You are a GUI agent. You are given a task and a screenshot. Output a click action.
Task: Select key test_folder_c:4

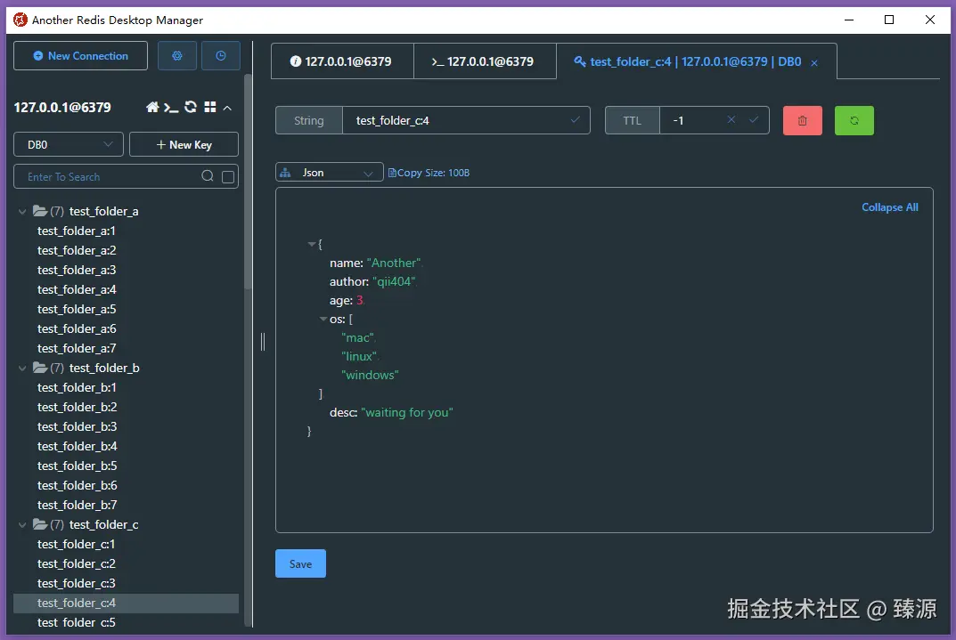click(127, 603)
